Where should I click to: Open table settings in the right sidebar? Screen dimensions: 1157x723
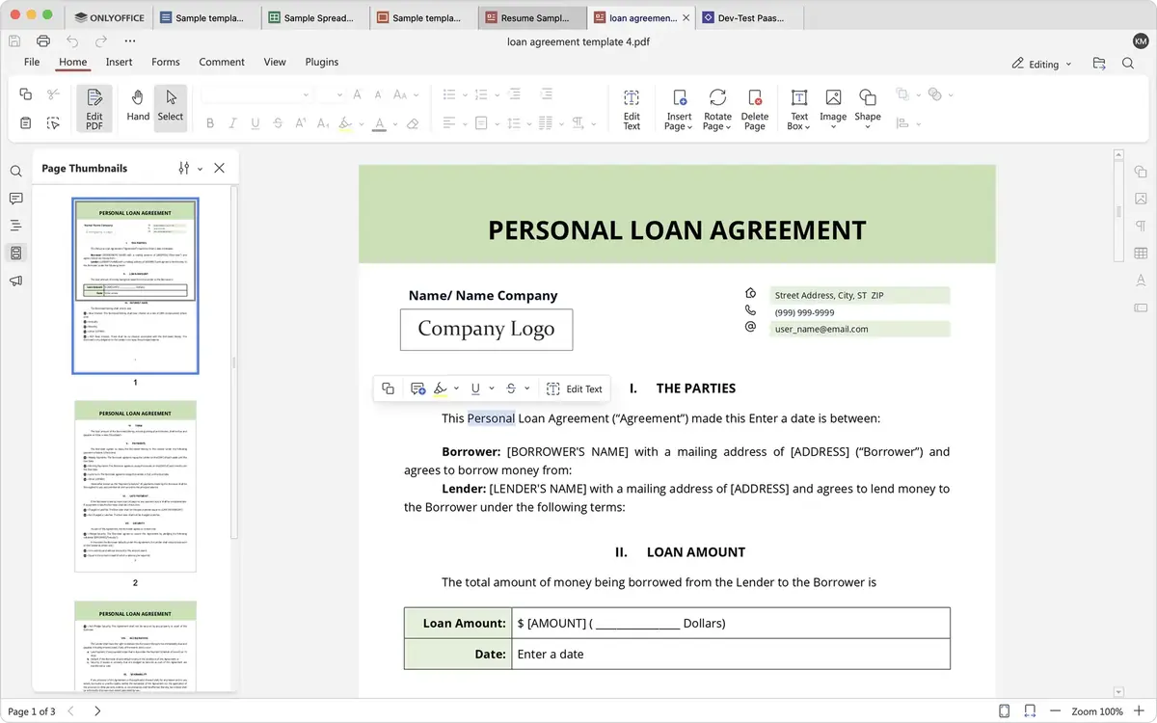pos(1141,253)
